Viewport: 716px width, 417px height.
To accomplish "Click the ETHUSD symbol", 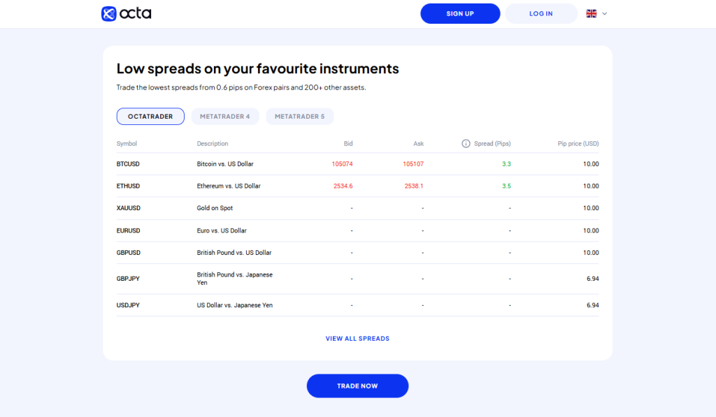I will point(129,186).
